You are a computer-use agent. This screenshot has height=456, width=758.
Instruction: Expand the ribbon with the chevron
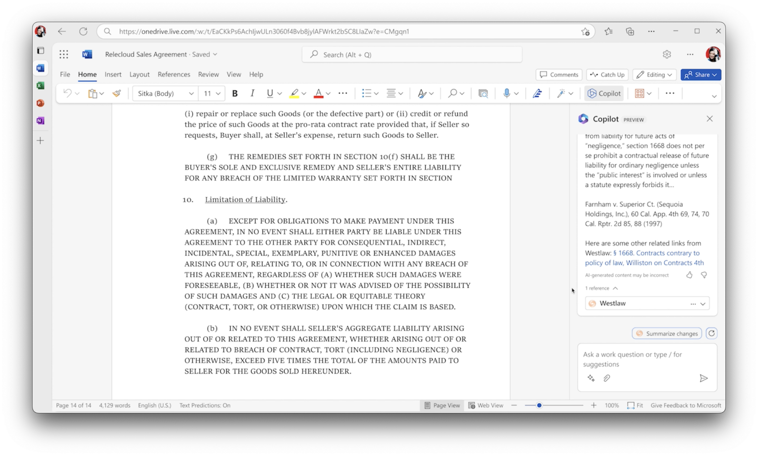point(714,96)
